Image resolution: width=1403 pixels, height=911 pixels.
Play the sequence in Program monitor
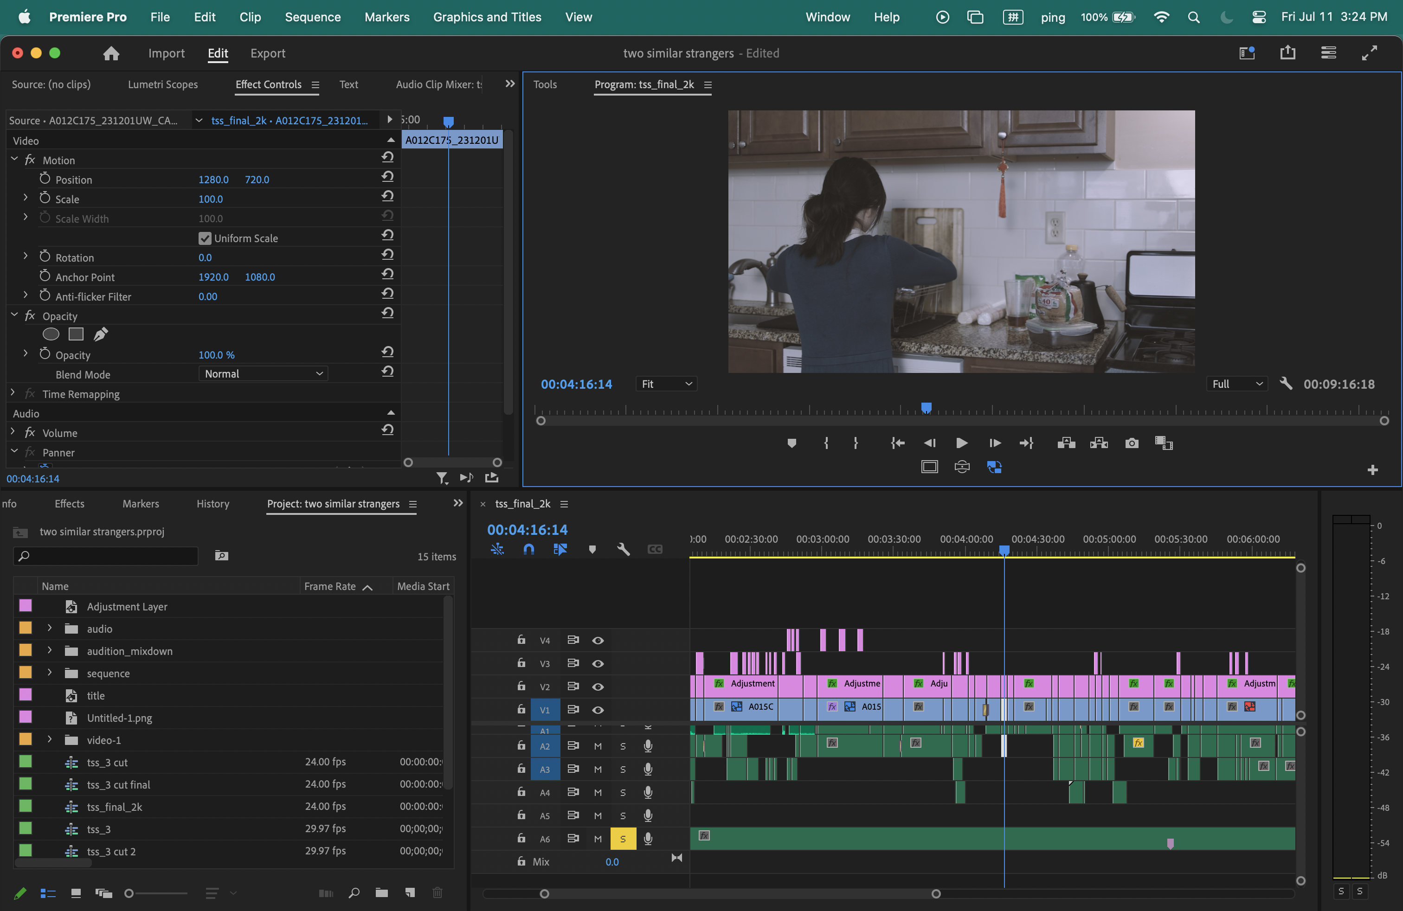click(961, 443)
